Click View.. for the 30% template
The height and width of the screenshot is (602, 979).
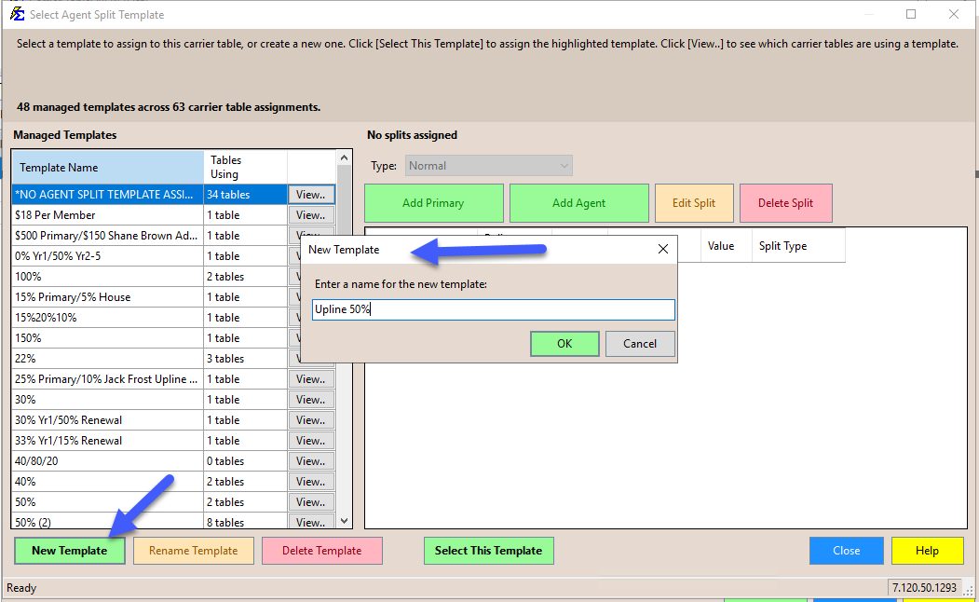click(x=311, y=400)
